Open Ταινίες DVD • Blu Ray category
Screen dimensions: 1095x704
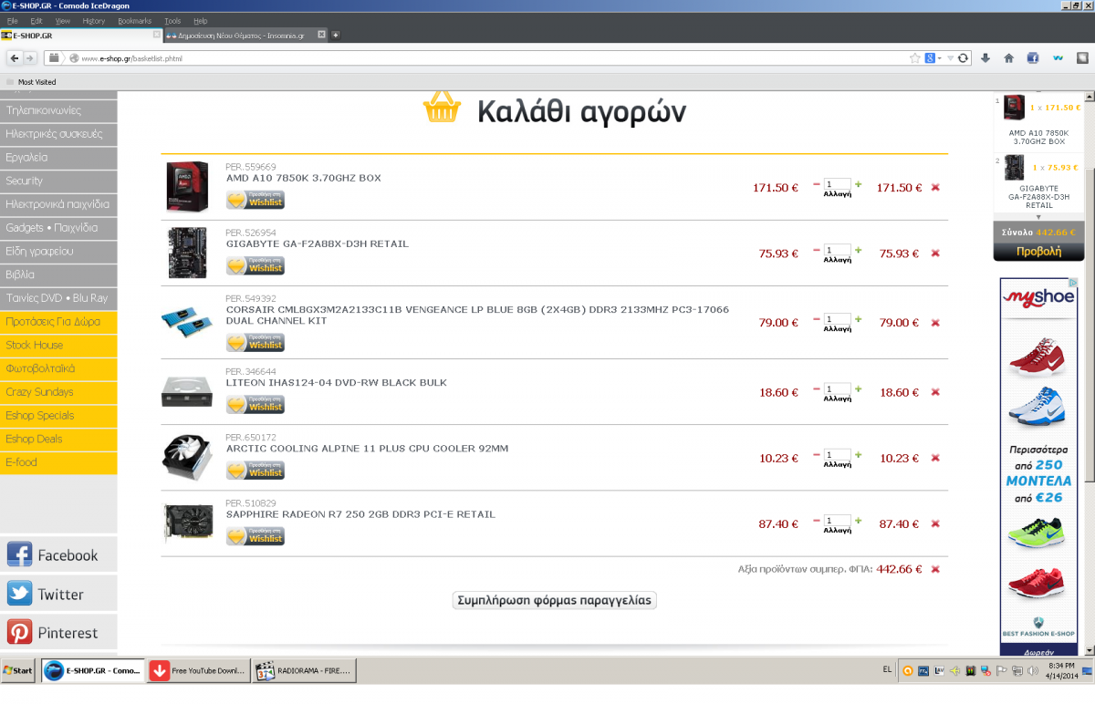[x=58, y=298]
